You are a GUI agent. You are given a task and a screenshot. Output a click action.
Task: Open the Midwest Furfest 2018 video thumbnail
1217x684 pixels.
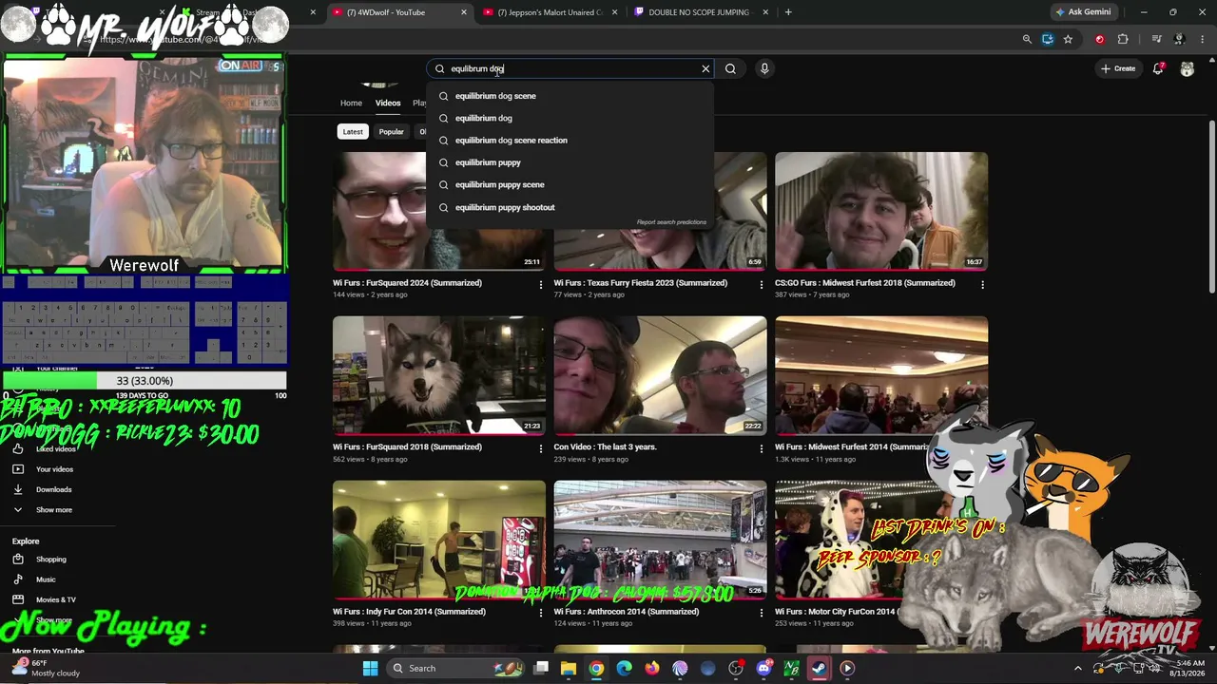click(881, 211)
